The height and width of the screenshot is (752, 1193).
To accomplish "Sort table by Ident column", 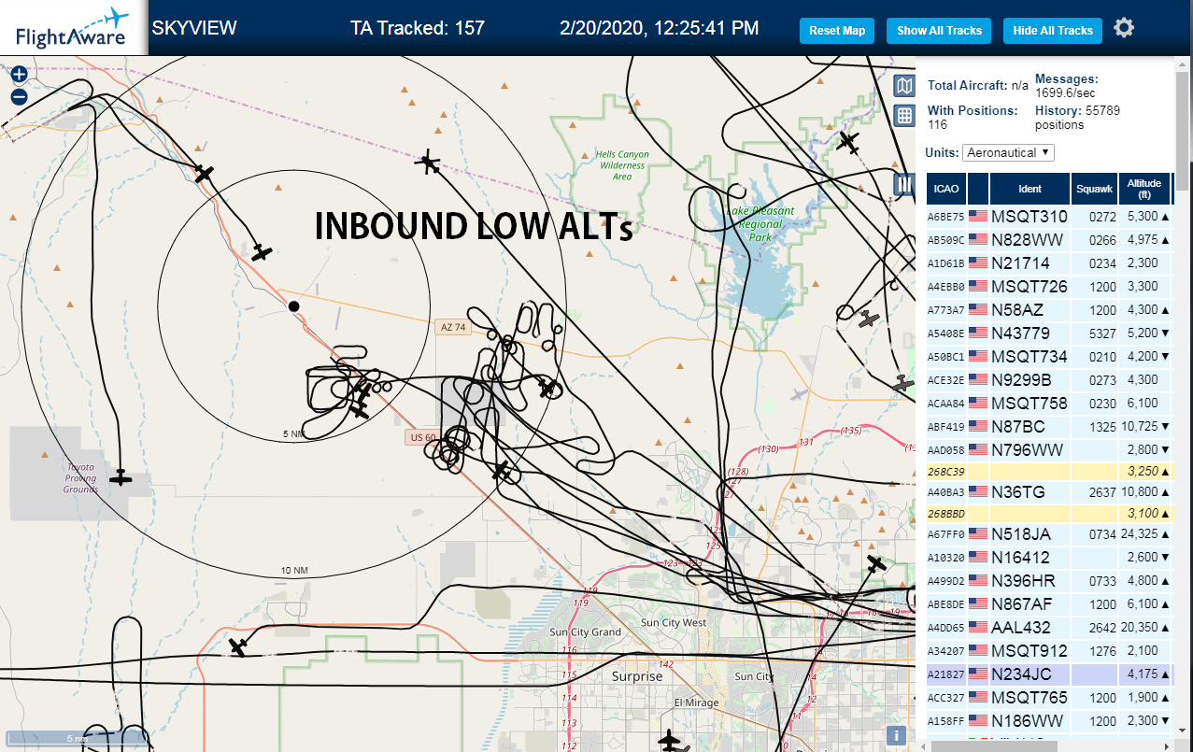I will pyautogui.click(x=1030, y=189).
